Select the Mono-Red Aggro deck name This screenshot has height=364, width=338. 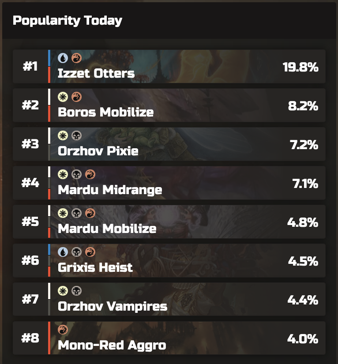(x=112, y=345)
